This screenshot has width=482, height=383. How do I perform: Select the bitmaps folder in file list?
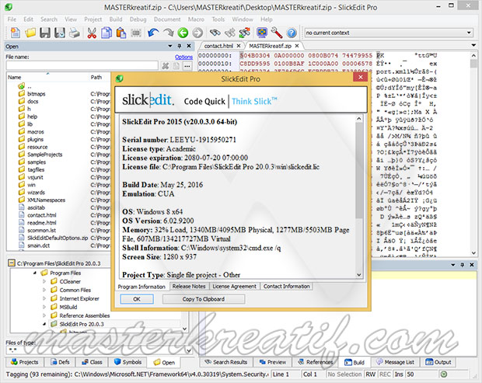click(37, 94)
